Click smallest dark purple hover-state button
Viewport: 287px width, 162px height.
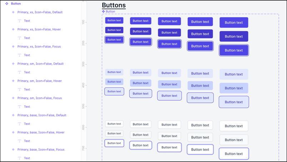coord(114,30)
